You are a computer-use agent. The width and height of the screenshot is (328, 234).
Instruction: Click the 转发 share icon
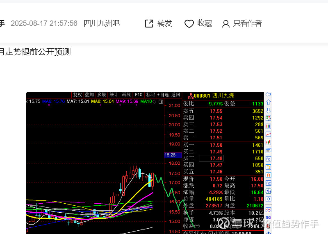pyautogui.click(x=149, y=23)
